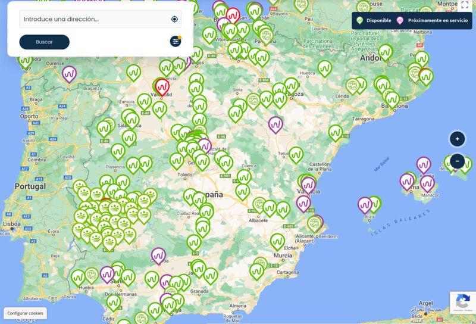The image size is (476, 324).
Task: Select the green marker left of Cartagena
Action: (257, 272)
